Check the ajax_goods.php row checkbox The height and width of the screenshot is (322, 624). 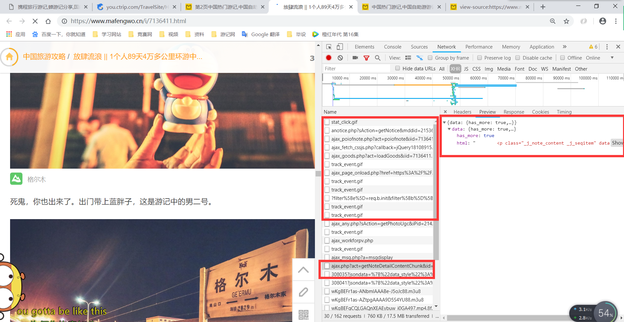coord(327,156)
